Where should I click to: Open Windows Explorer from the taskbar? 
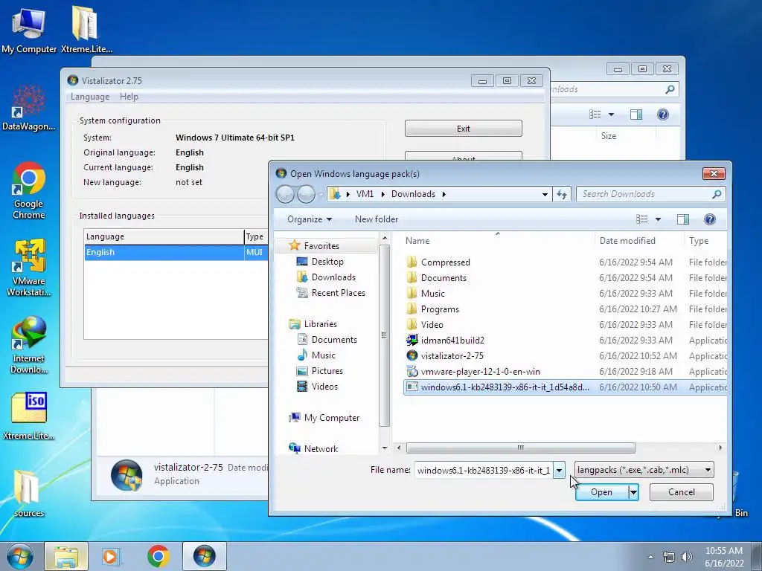click(x=66, y=556)
